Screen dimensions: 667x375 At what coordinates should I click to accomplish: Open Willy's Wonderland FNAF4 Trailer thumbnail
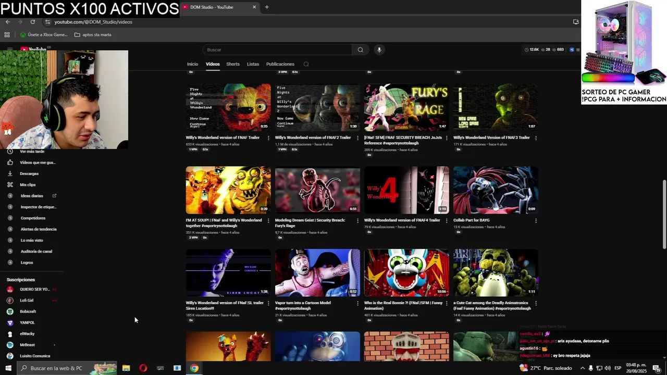click(406, 190)
